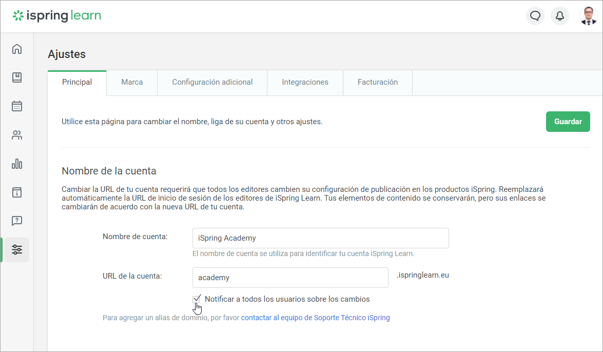
Task: Open the info page sidebar icon
Action: point(17,192)
